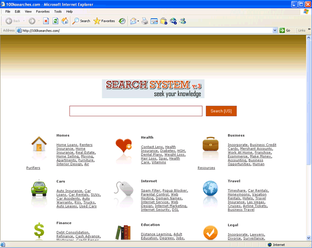Open the Mail button dropdown arrow
Viewport: 312px width, 248px height.
(x=138, y=21)
